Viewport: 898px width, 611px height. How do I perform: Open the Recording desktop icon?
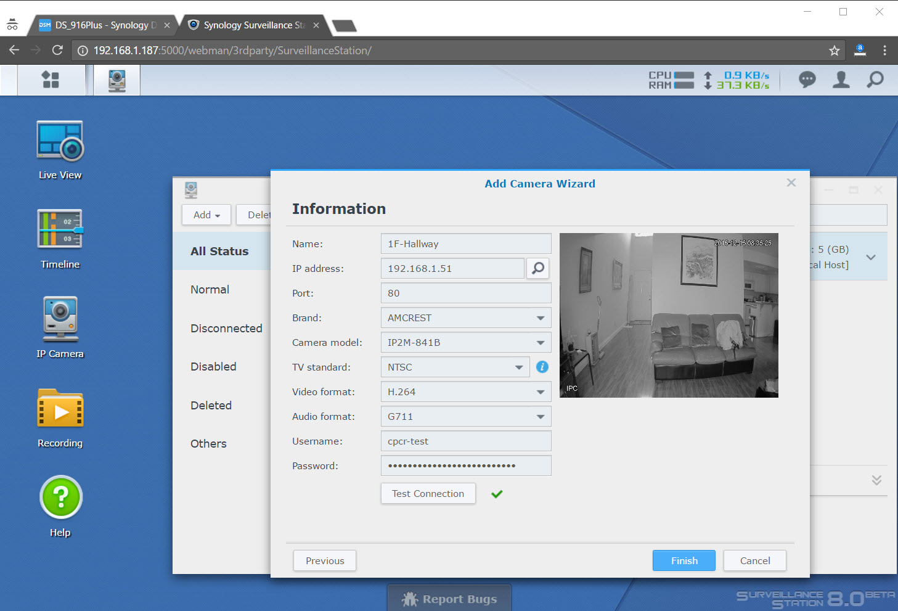(x=60, y=418)
